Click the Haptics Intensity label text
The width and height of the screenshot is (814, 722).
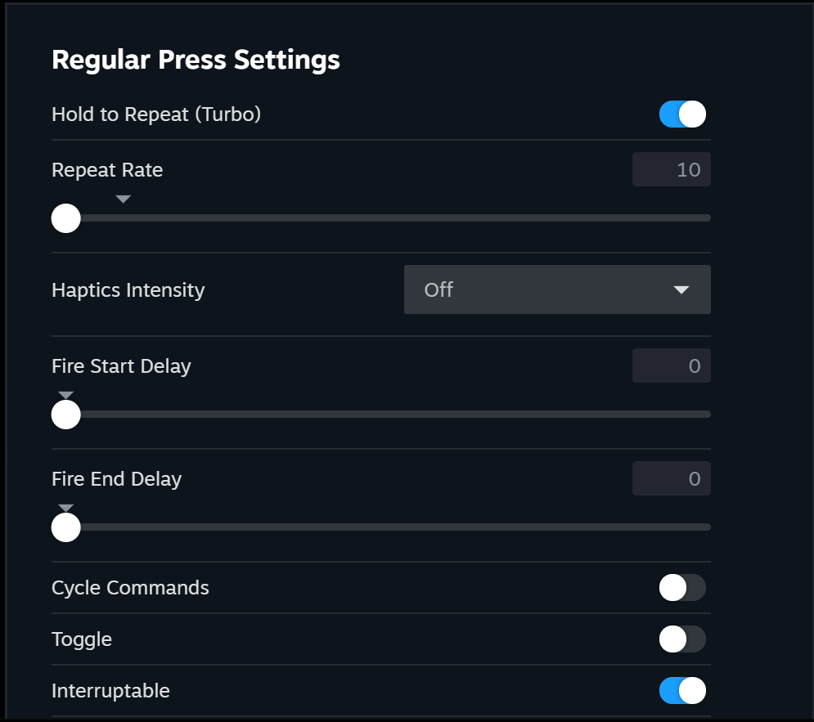coord(128,290)
